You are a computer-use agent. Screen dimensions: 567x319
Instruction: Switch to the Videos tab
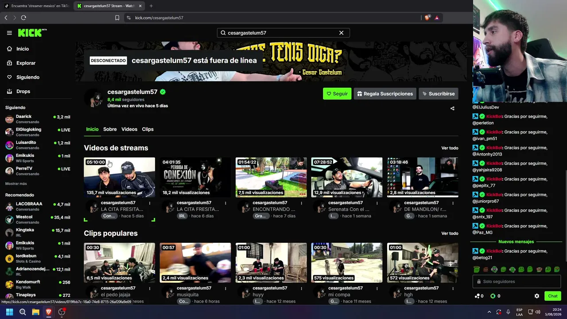[129, 129]
